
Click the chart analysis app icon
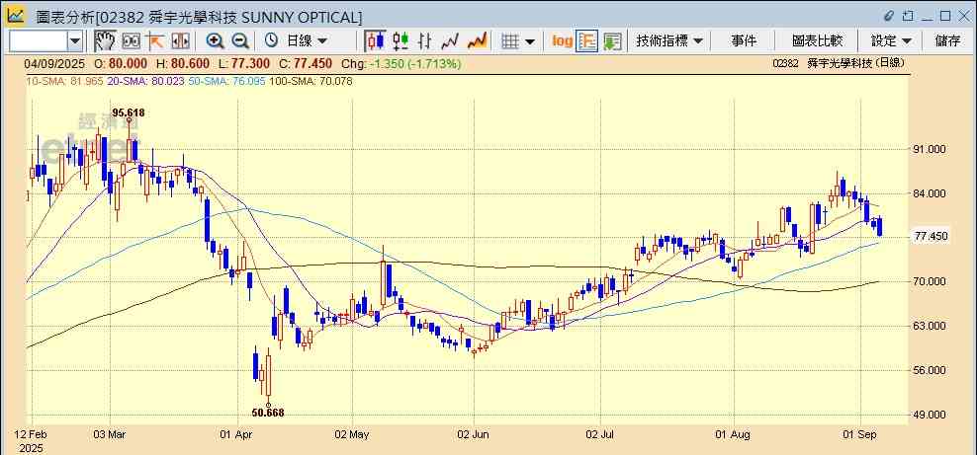[x=16, y=16]
